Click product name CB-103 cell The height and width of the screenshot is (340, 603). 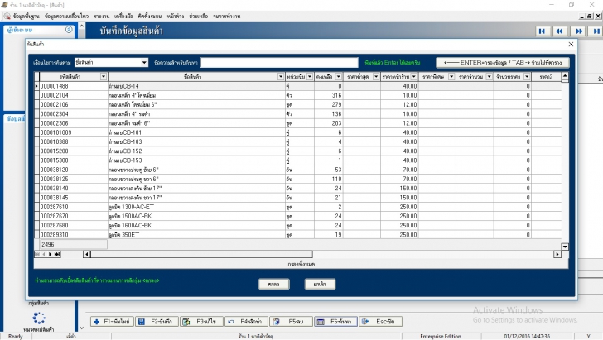196,141
